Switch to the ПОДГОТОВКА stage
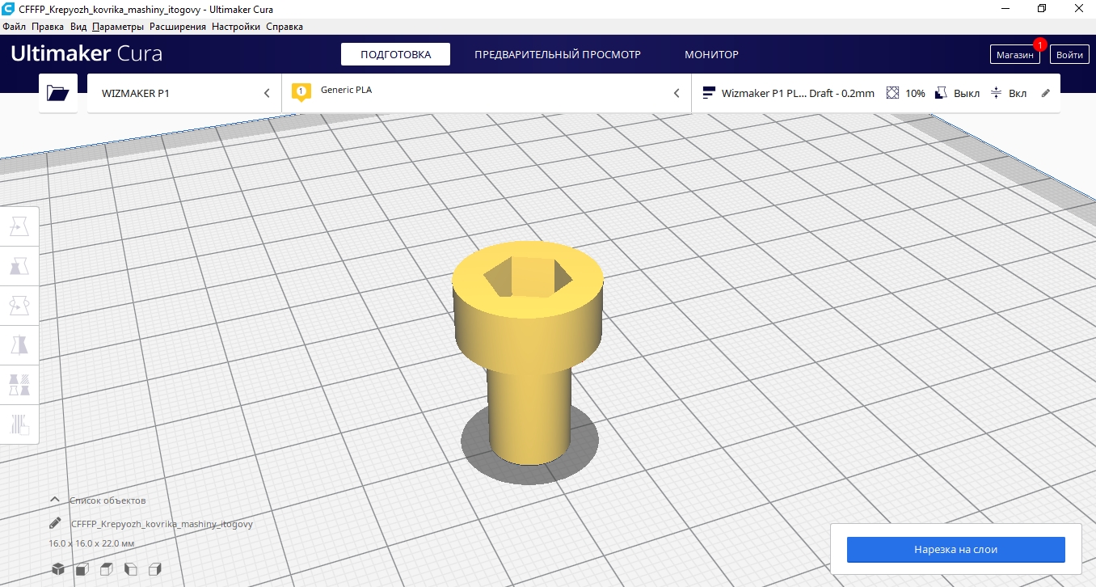This screenshot has width=1096, height=587. pos(395,55)
